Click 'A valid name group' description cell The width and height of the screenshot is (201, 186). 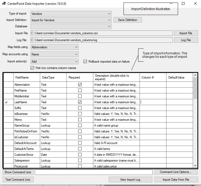click(x=116, y=126)
